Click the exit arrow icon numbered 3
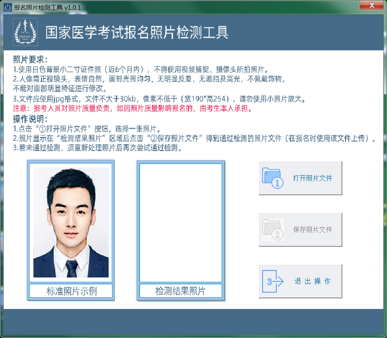387x338 pixels. [273, 281]
